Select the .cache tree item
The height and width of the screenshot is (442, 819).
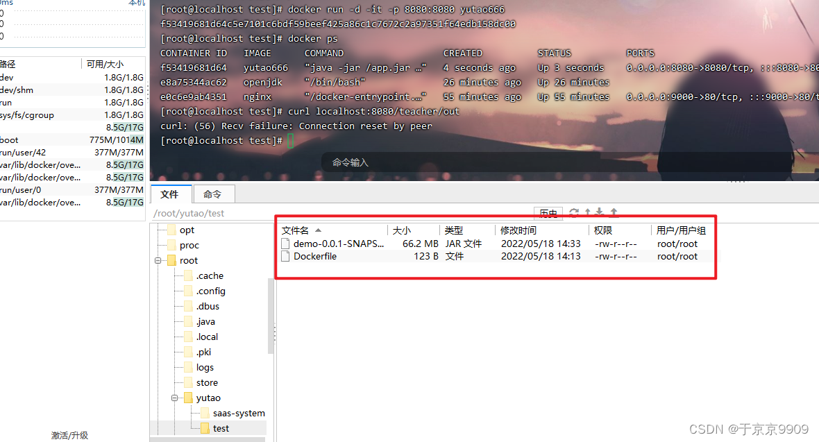click(210, 275)
